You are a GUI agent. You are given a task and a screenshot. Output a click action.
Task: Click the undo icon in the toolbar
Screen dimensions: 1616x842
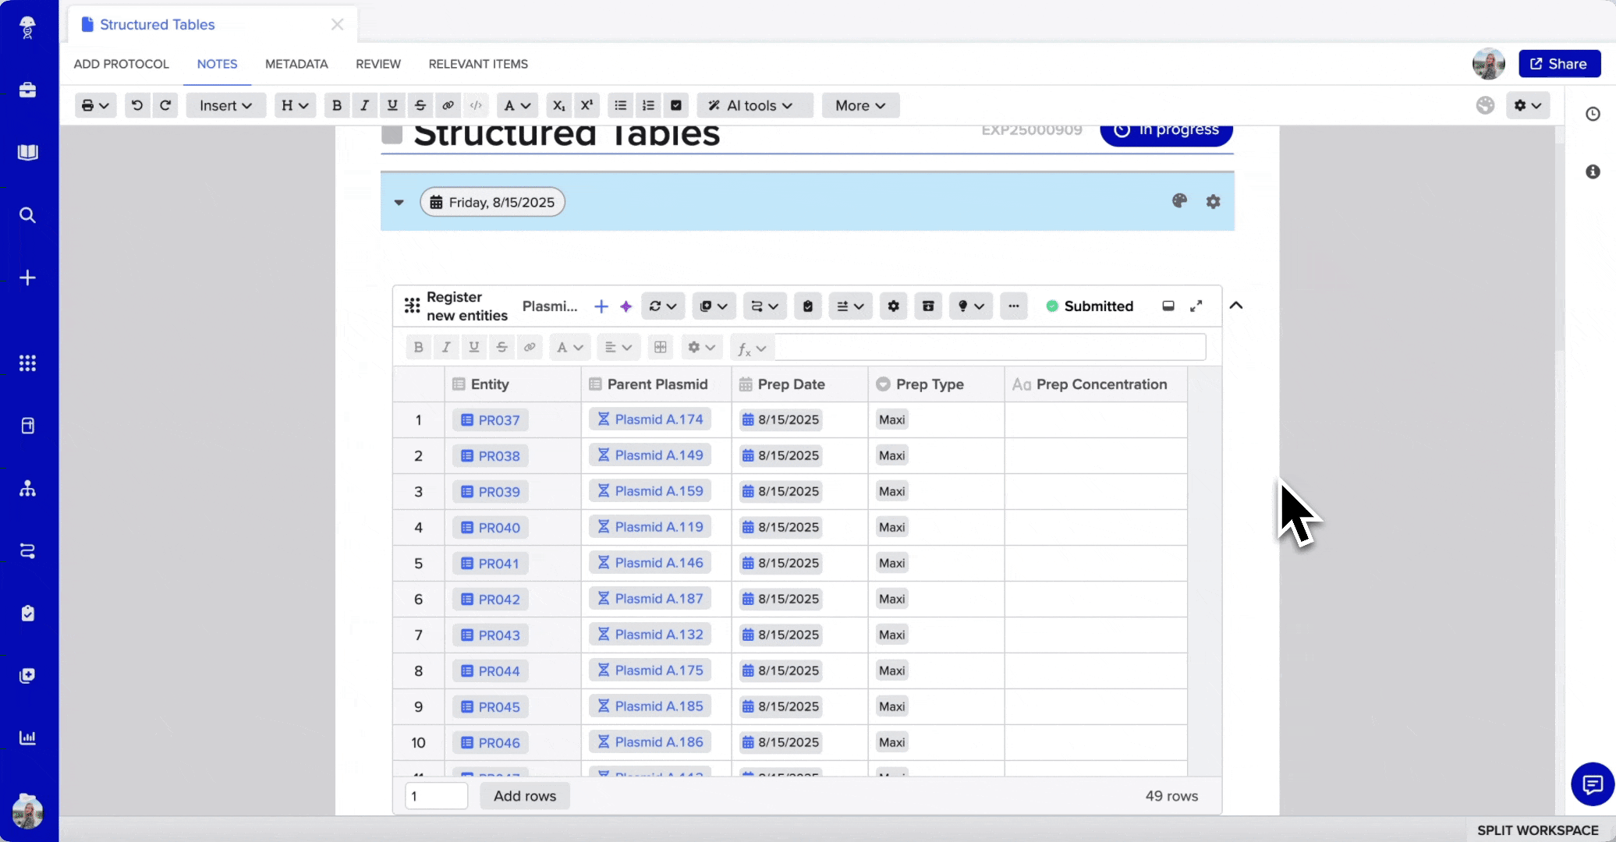pyautogui.click(x=137, y=105)
